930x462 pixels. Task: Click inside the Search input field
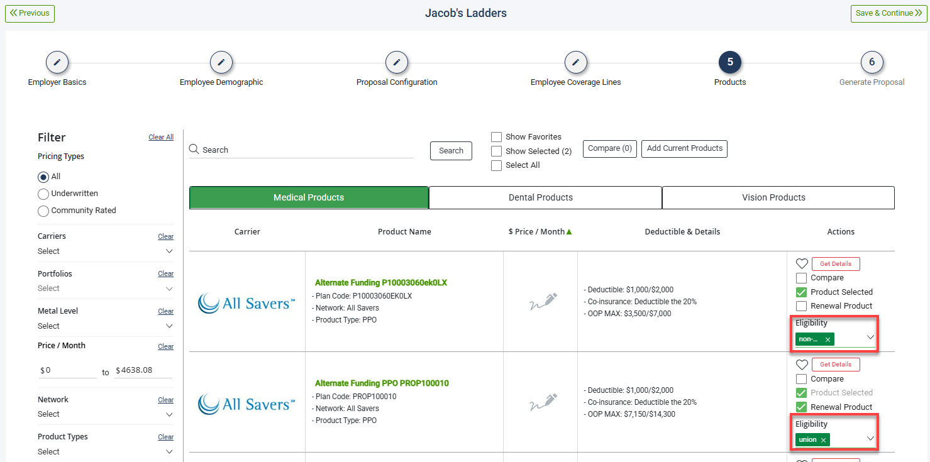coord(283,149)
